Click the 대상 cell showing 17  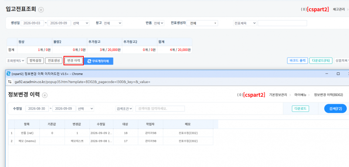click(126, 141)
